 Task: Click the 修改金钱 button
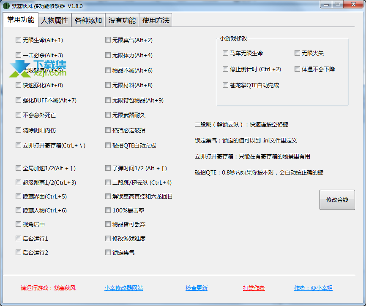337,200
